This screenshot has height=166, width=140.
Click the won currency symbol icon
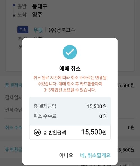click(x=37, y=132)
